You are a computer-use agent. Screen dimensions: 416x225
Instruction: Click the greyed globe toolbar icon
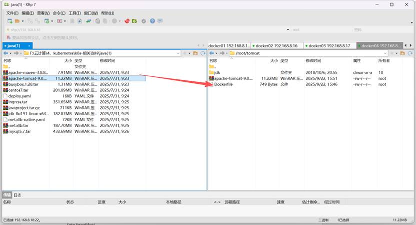114,21
